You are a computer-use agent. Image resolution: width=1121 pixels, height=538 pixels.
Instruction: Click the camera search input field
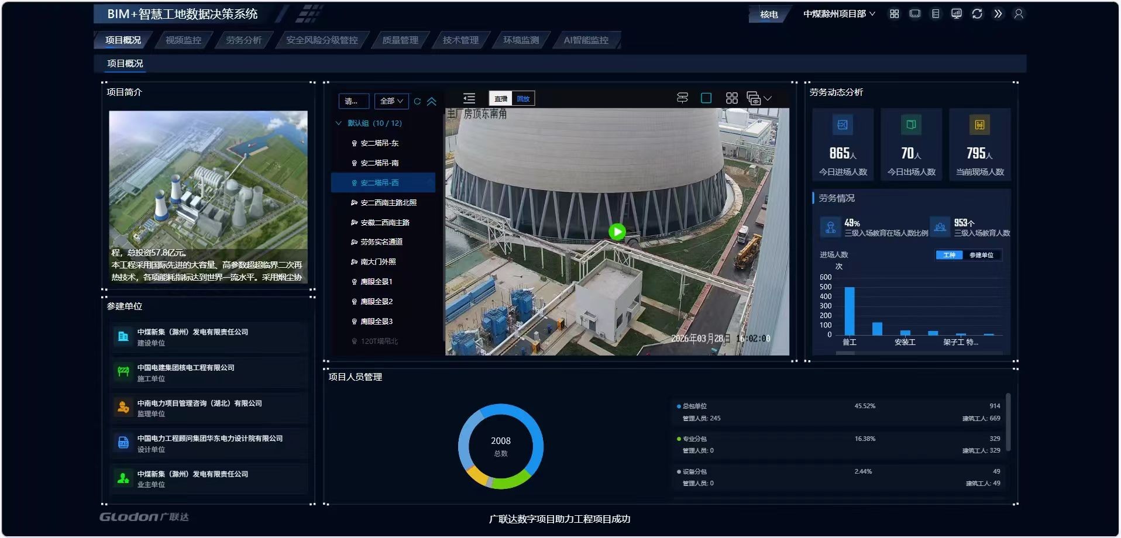353,101
